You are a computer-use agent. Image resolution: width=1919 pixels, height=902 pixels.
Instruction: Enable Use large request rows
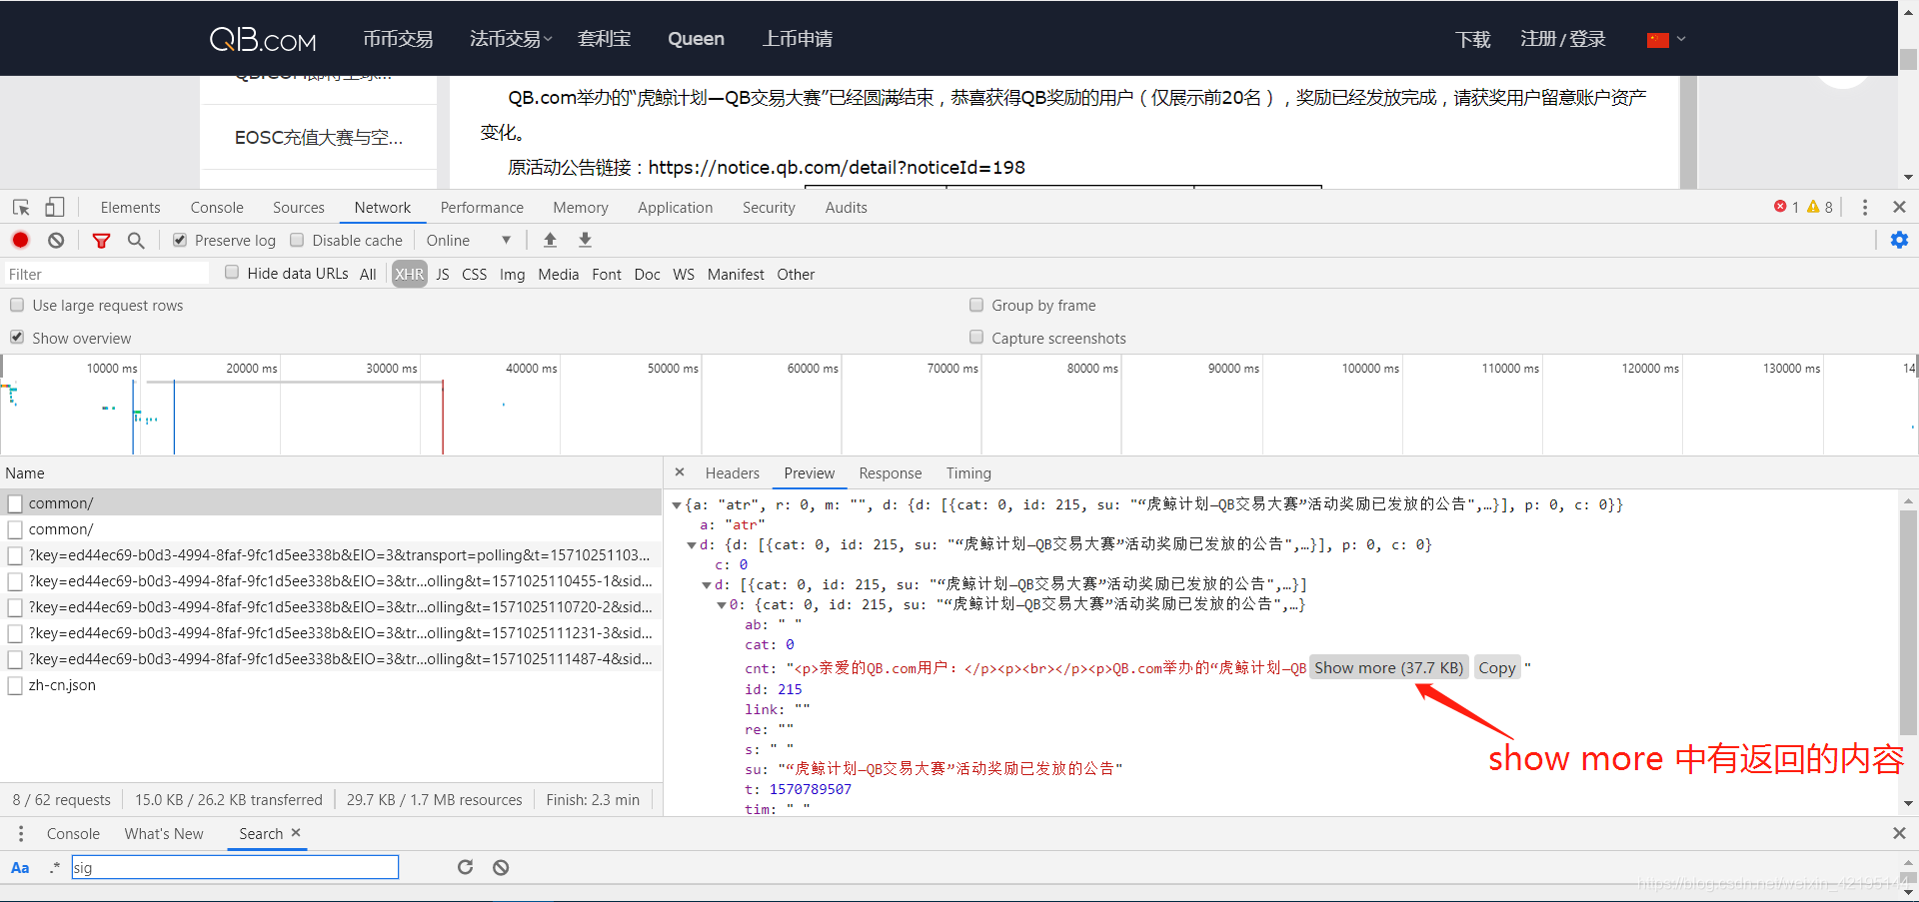(17, 305)
